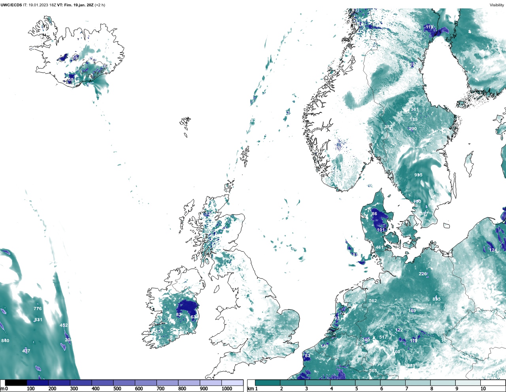Click visibility value '122' on map
The height and width of the screenshot is (392, 506).
399,330
